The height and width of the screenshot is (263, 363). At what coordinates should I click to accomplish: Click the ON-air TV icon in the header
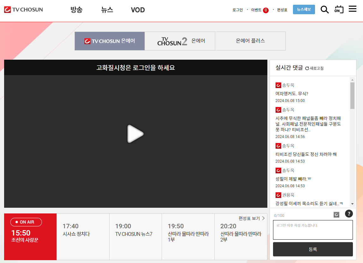pos(338,9)
